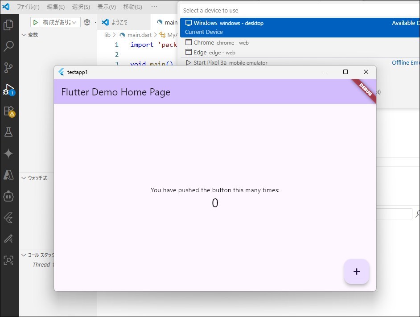Click the Flutter Demo Home Page title
This screenshot has height=317, width=420.
click(x=116, y=92)
